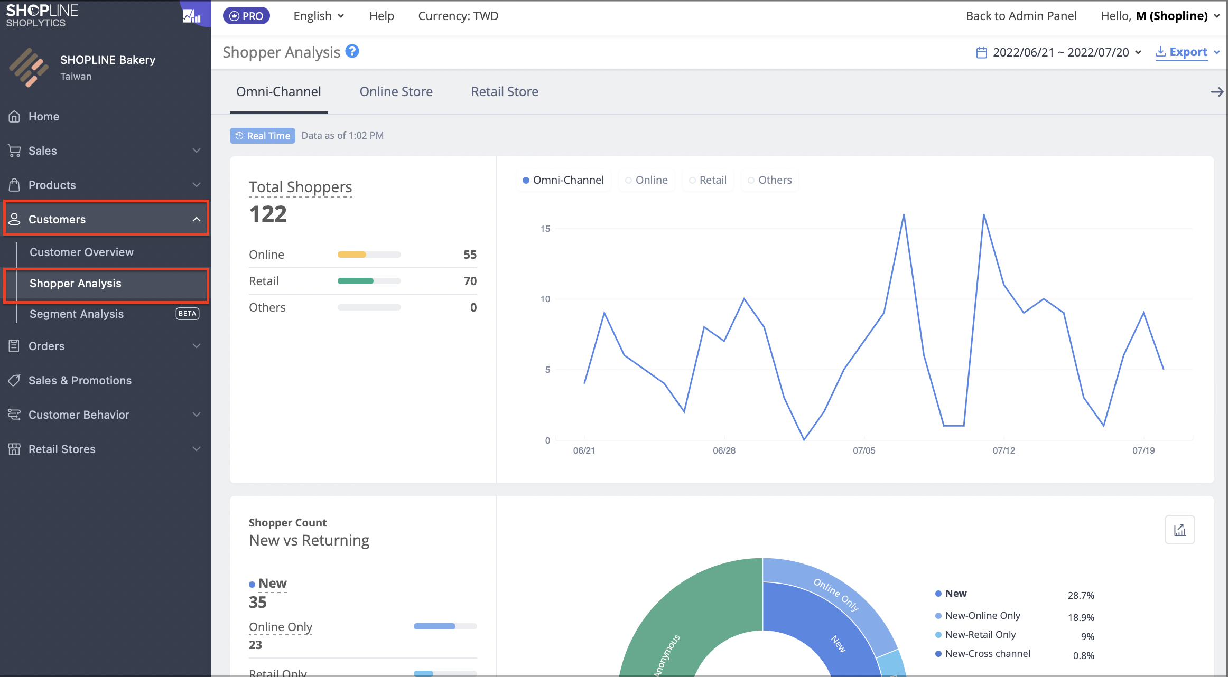The width and height of the screenshot is (1228, 677).
Task: Click the right arrow to see more tabs
Action: 1217,92
